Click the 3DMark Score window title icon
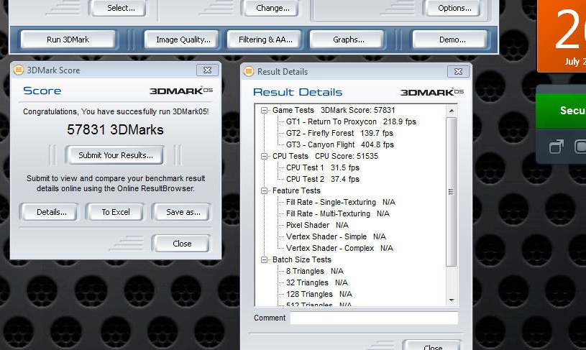The height and width of the screenshot is (350, 586). pyautogui.click(x=19, y=70)
